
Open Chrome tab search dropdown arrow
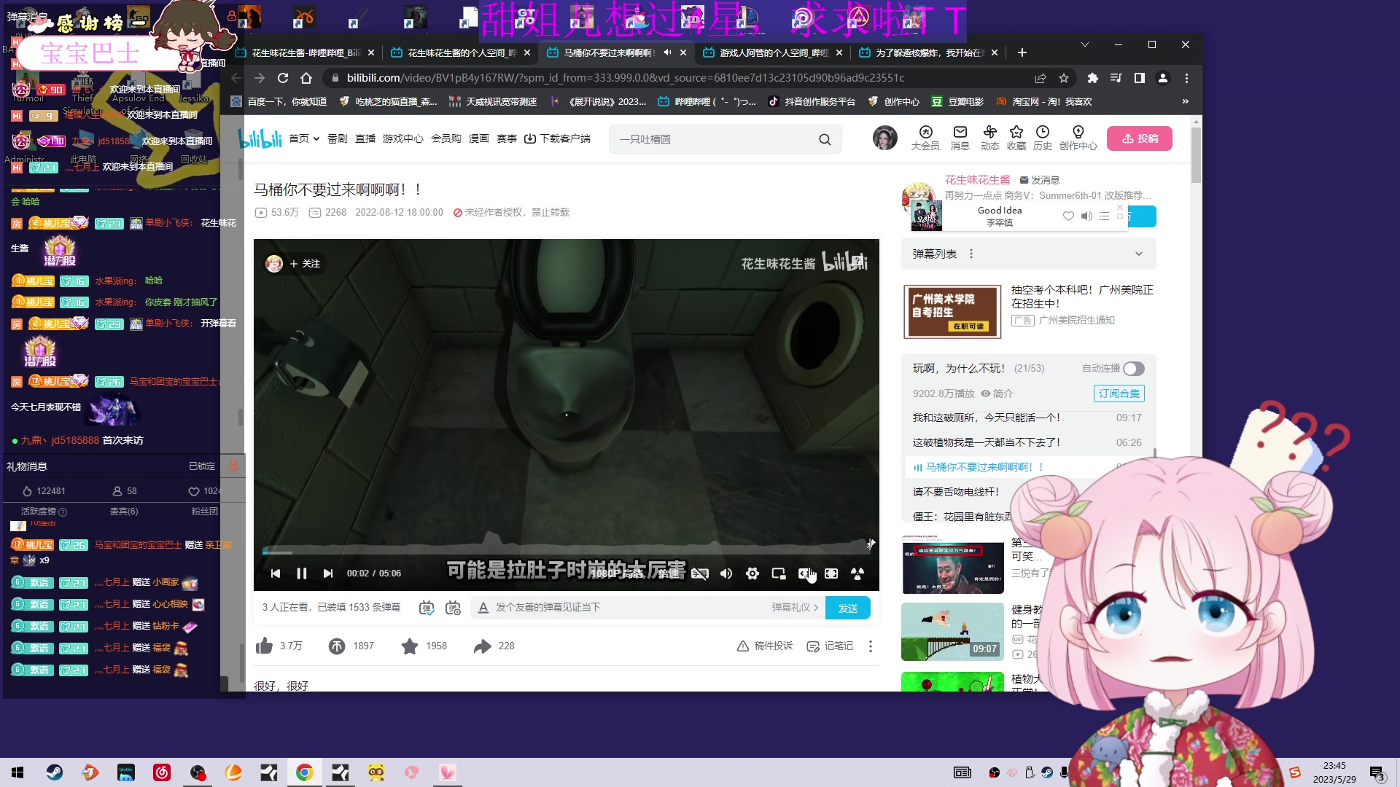coord(1085,44)
